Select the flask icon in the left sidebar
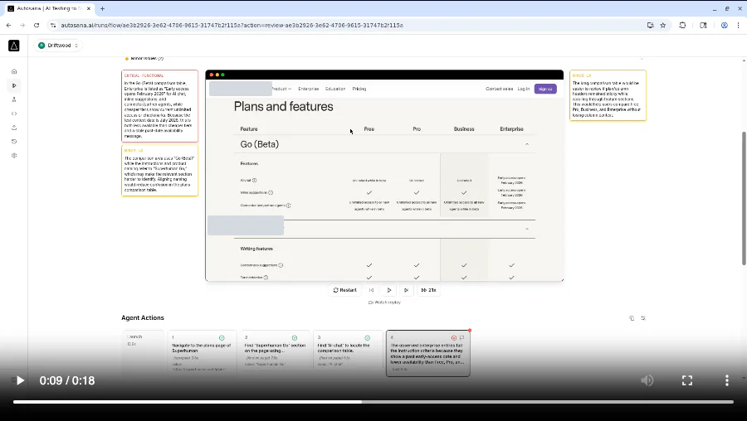747x421 pixels. tap(14, 99)
